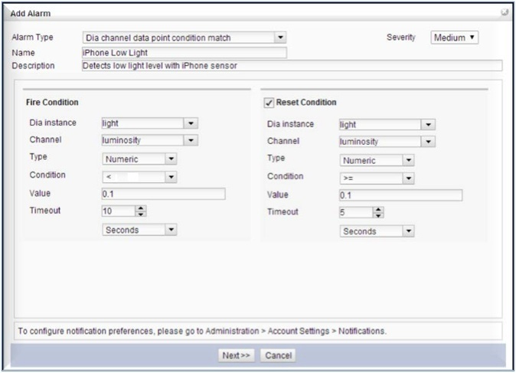
Task: Expand Reset Condition Dia instance dropdown
Action: pyautogui.click(x=428, y=125)
